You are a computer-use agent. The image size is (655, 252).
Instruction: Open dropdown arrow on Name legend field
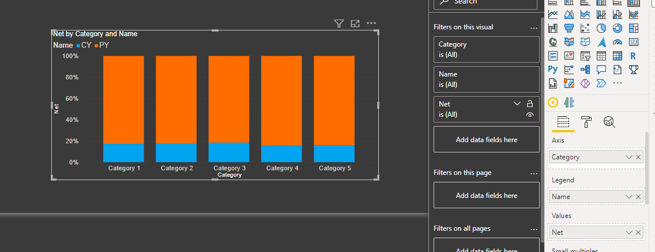[x=629, y=197]
